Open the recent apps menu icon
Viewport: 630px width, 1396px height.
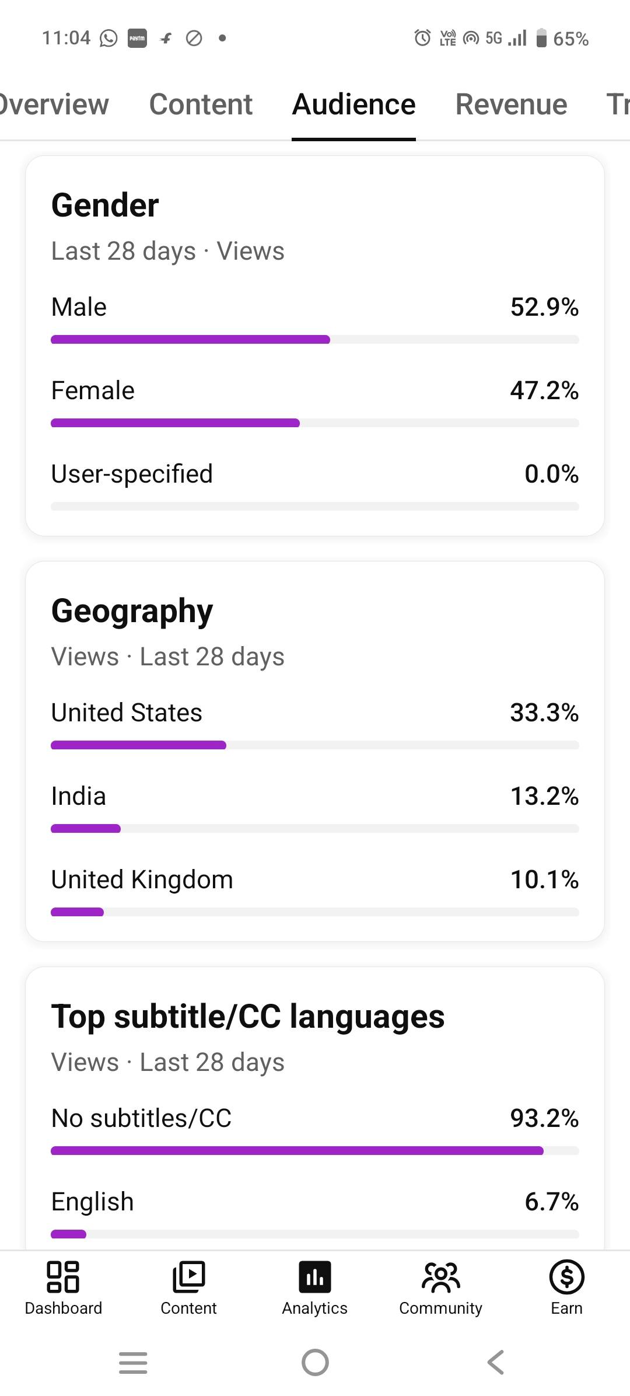pyautogui.click(x=133, y=1363)
